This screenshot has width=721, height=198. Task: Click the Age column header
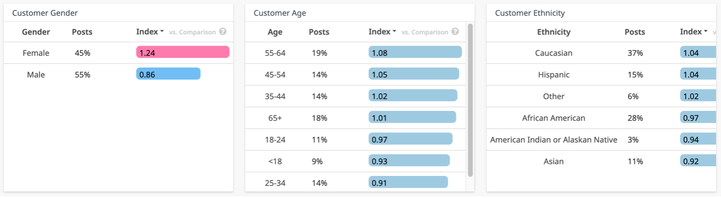[275, 32]
